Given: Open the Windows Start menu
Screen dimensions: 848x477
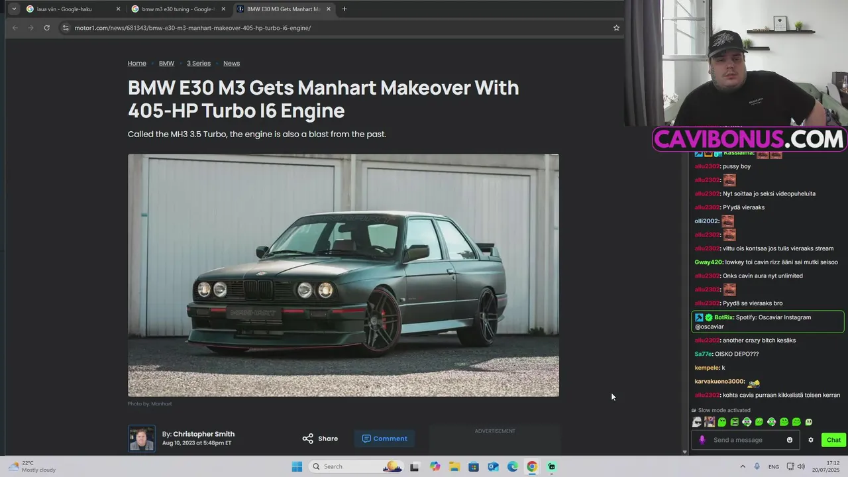Looking at the screenshot, I should tap(297, 466).
